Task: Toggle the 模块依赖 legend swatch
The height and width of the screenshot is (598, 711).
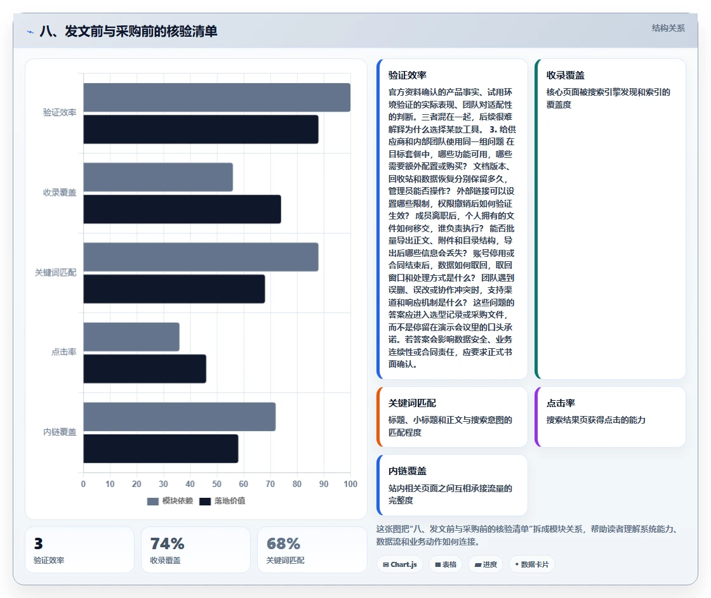Action: (153, 501)
